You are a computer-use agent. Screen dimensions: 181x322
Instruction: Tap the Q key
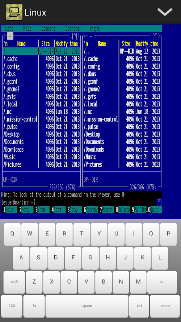pyautogui.click(x=12, y=234)
